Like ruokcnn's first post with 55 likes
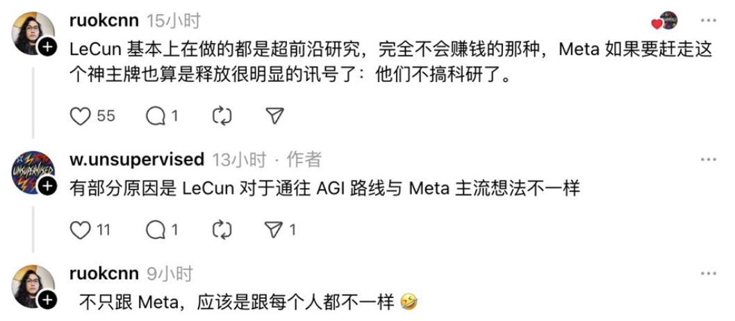This screenshot has height=321, width=735. click(x=80, y=116)
